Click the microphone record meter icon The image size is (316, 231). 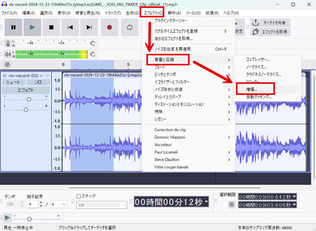point(8,43)
